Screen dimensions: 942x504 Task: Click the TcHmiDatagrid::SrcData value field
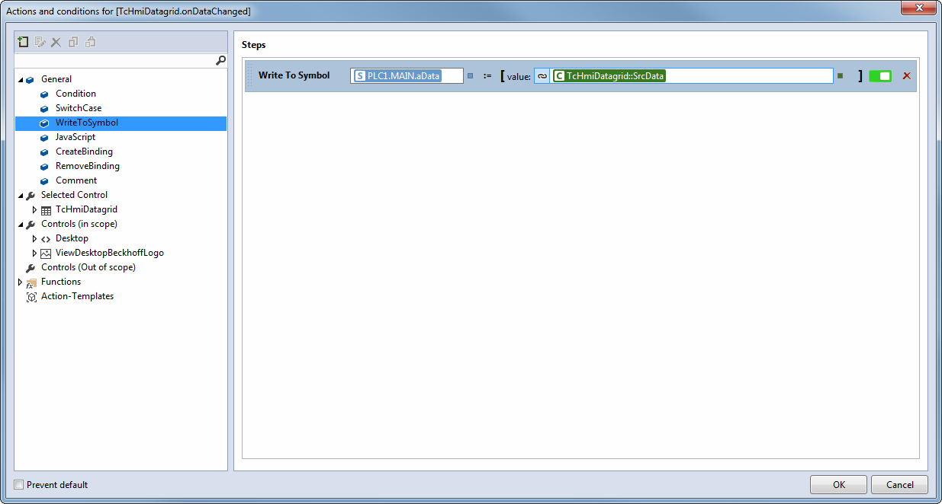coord(691,76)
